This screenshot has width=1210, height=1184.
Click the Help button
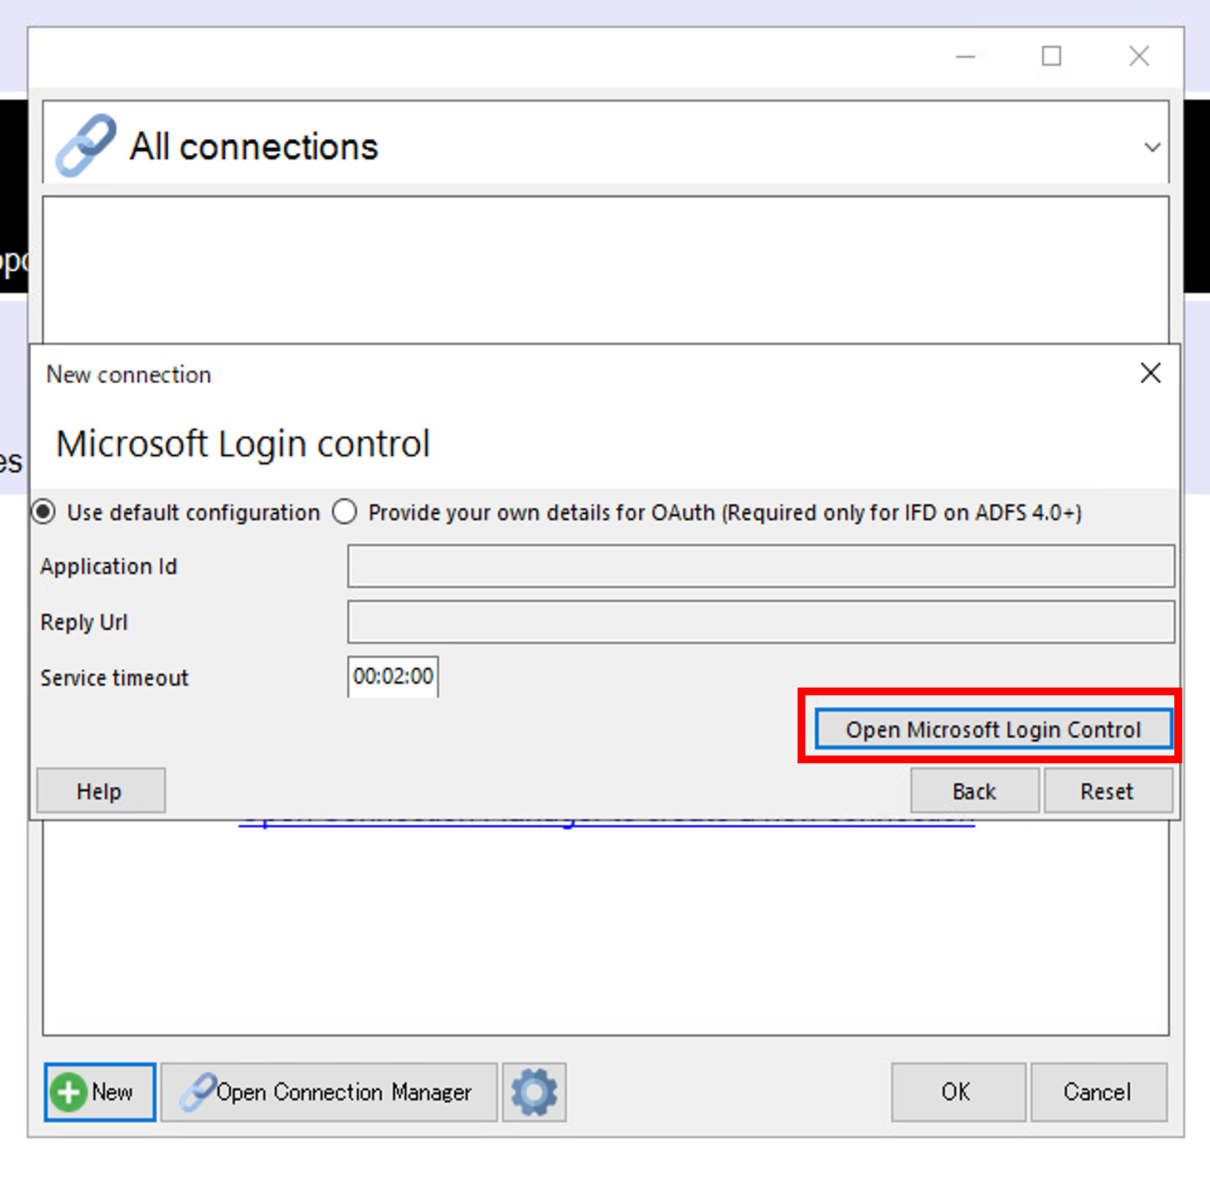[101, 791]
